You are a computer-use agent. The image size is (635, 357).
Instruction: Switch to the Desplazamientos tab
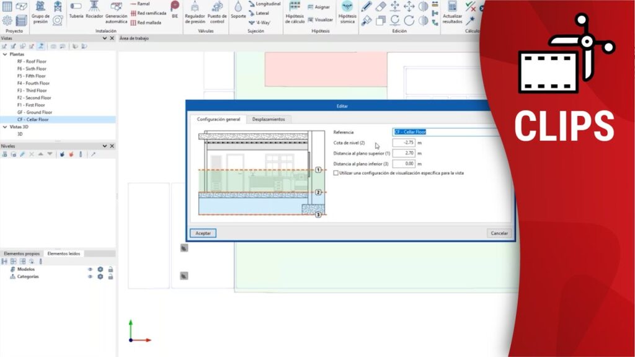click(x=269, y=119)
